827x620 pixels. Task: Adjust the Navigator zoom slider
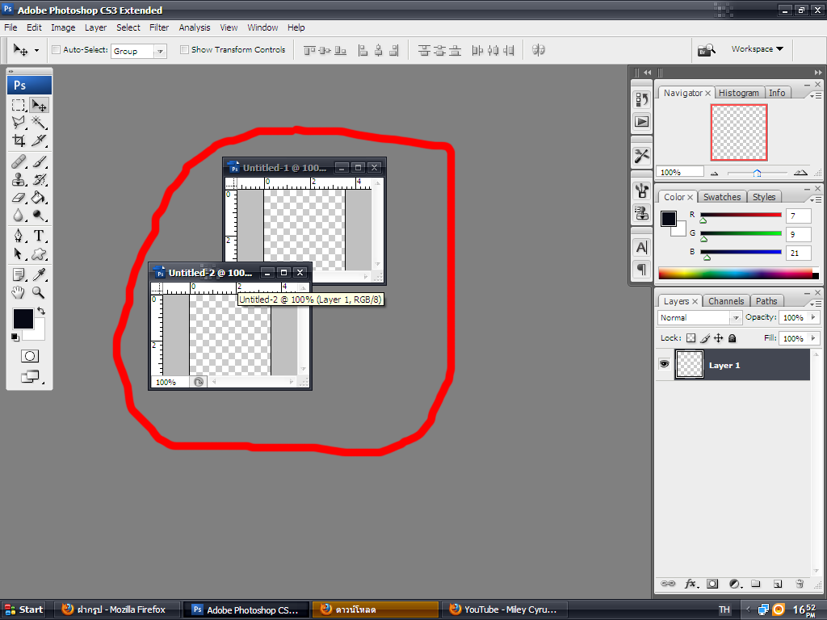(757, 173)
